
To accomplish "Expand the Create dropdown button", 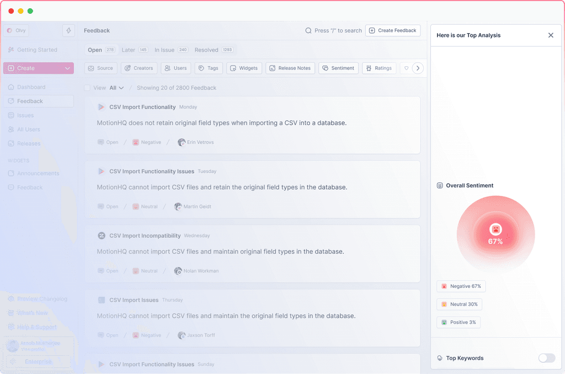I will [x=39, y=68].
